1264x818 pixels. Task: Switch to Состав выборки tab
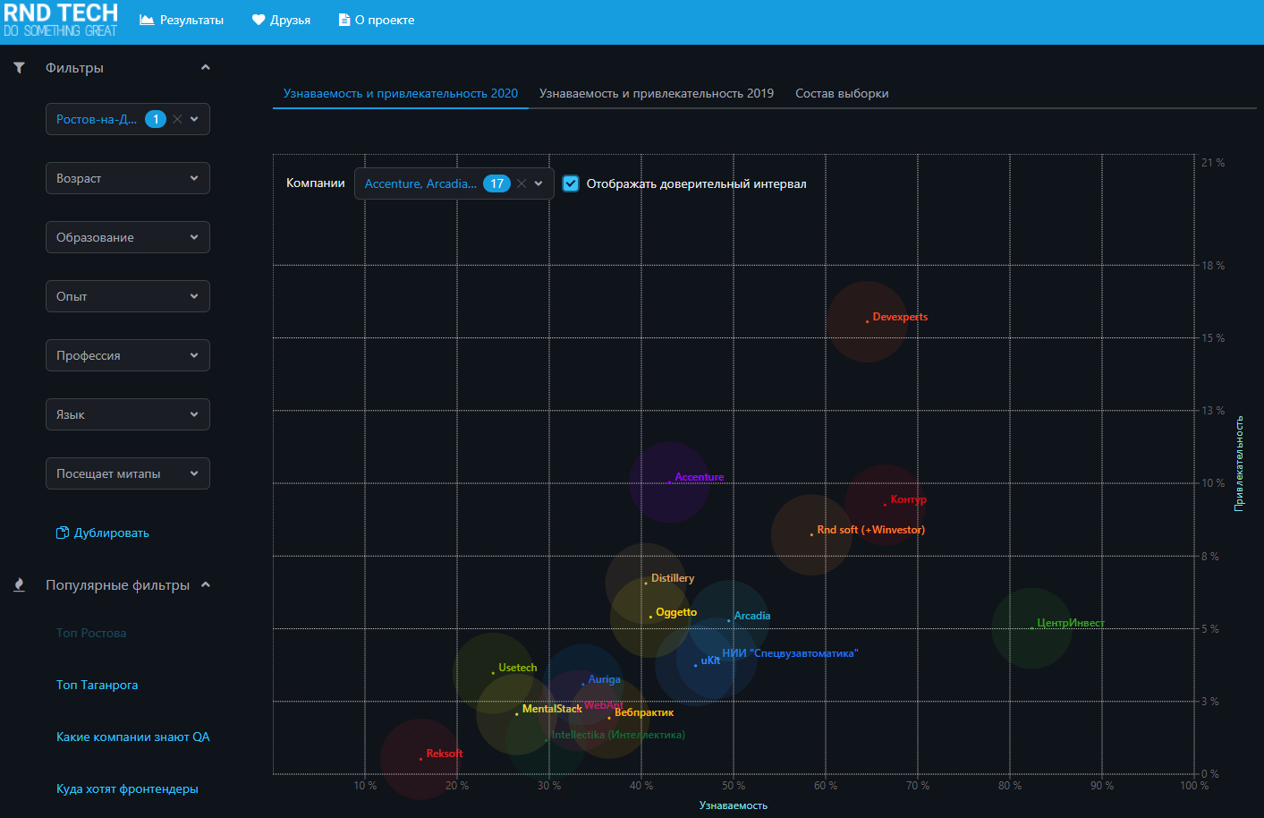[842, 93]
